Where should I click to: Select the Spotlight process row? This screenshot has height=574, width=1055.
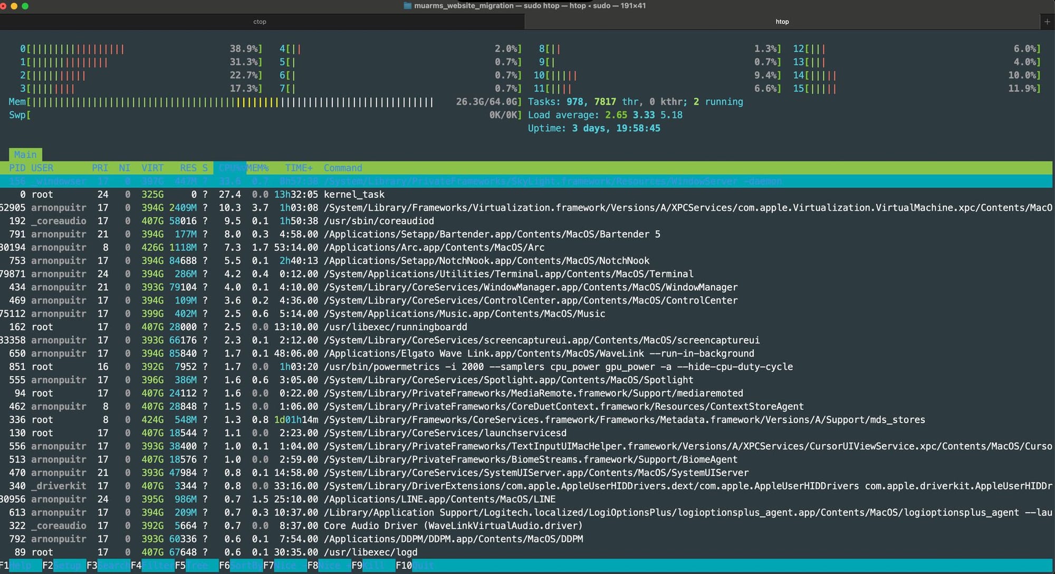click(526, 380)
